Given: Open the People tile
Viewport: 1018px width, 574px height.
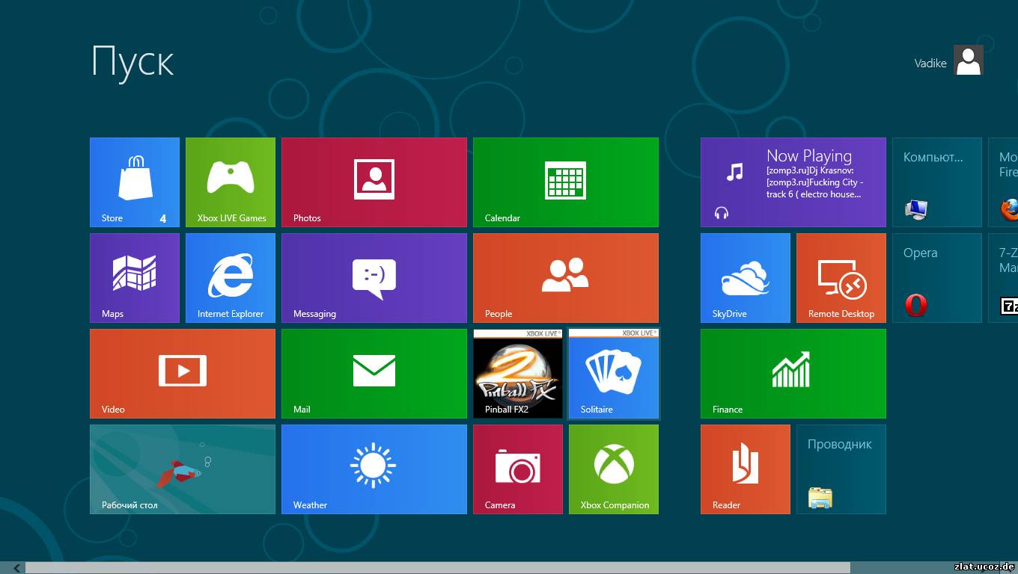Looking at the screenshot, I should pos(566,278).
